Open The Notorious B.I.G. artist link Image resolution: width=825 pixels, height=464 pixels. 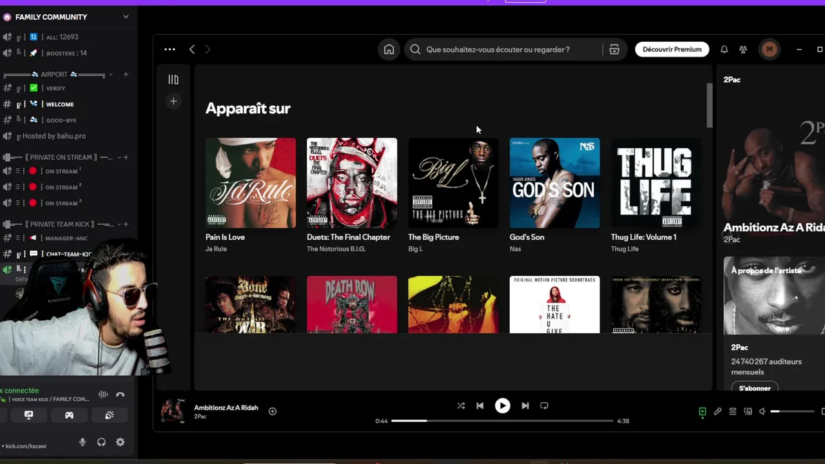click(x=336, y=249)
